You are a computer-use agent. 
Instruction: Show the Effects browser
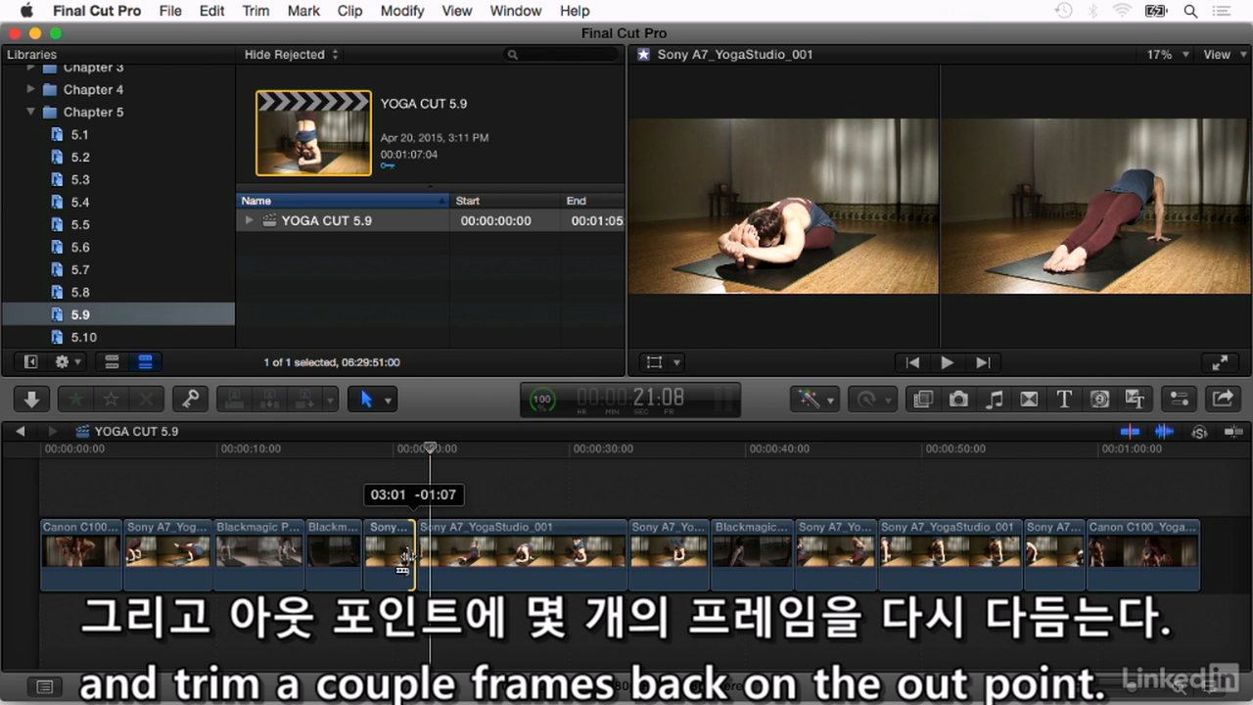coord(922,399)
